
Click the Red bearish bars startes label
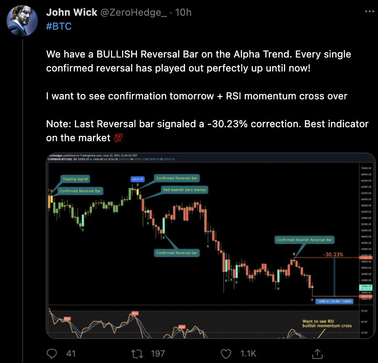(184, 190)
